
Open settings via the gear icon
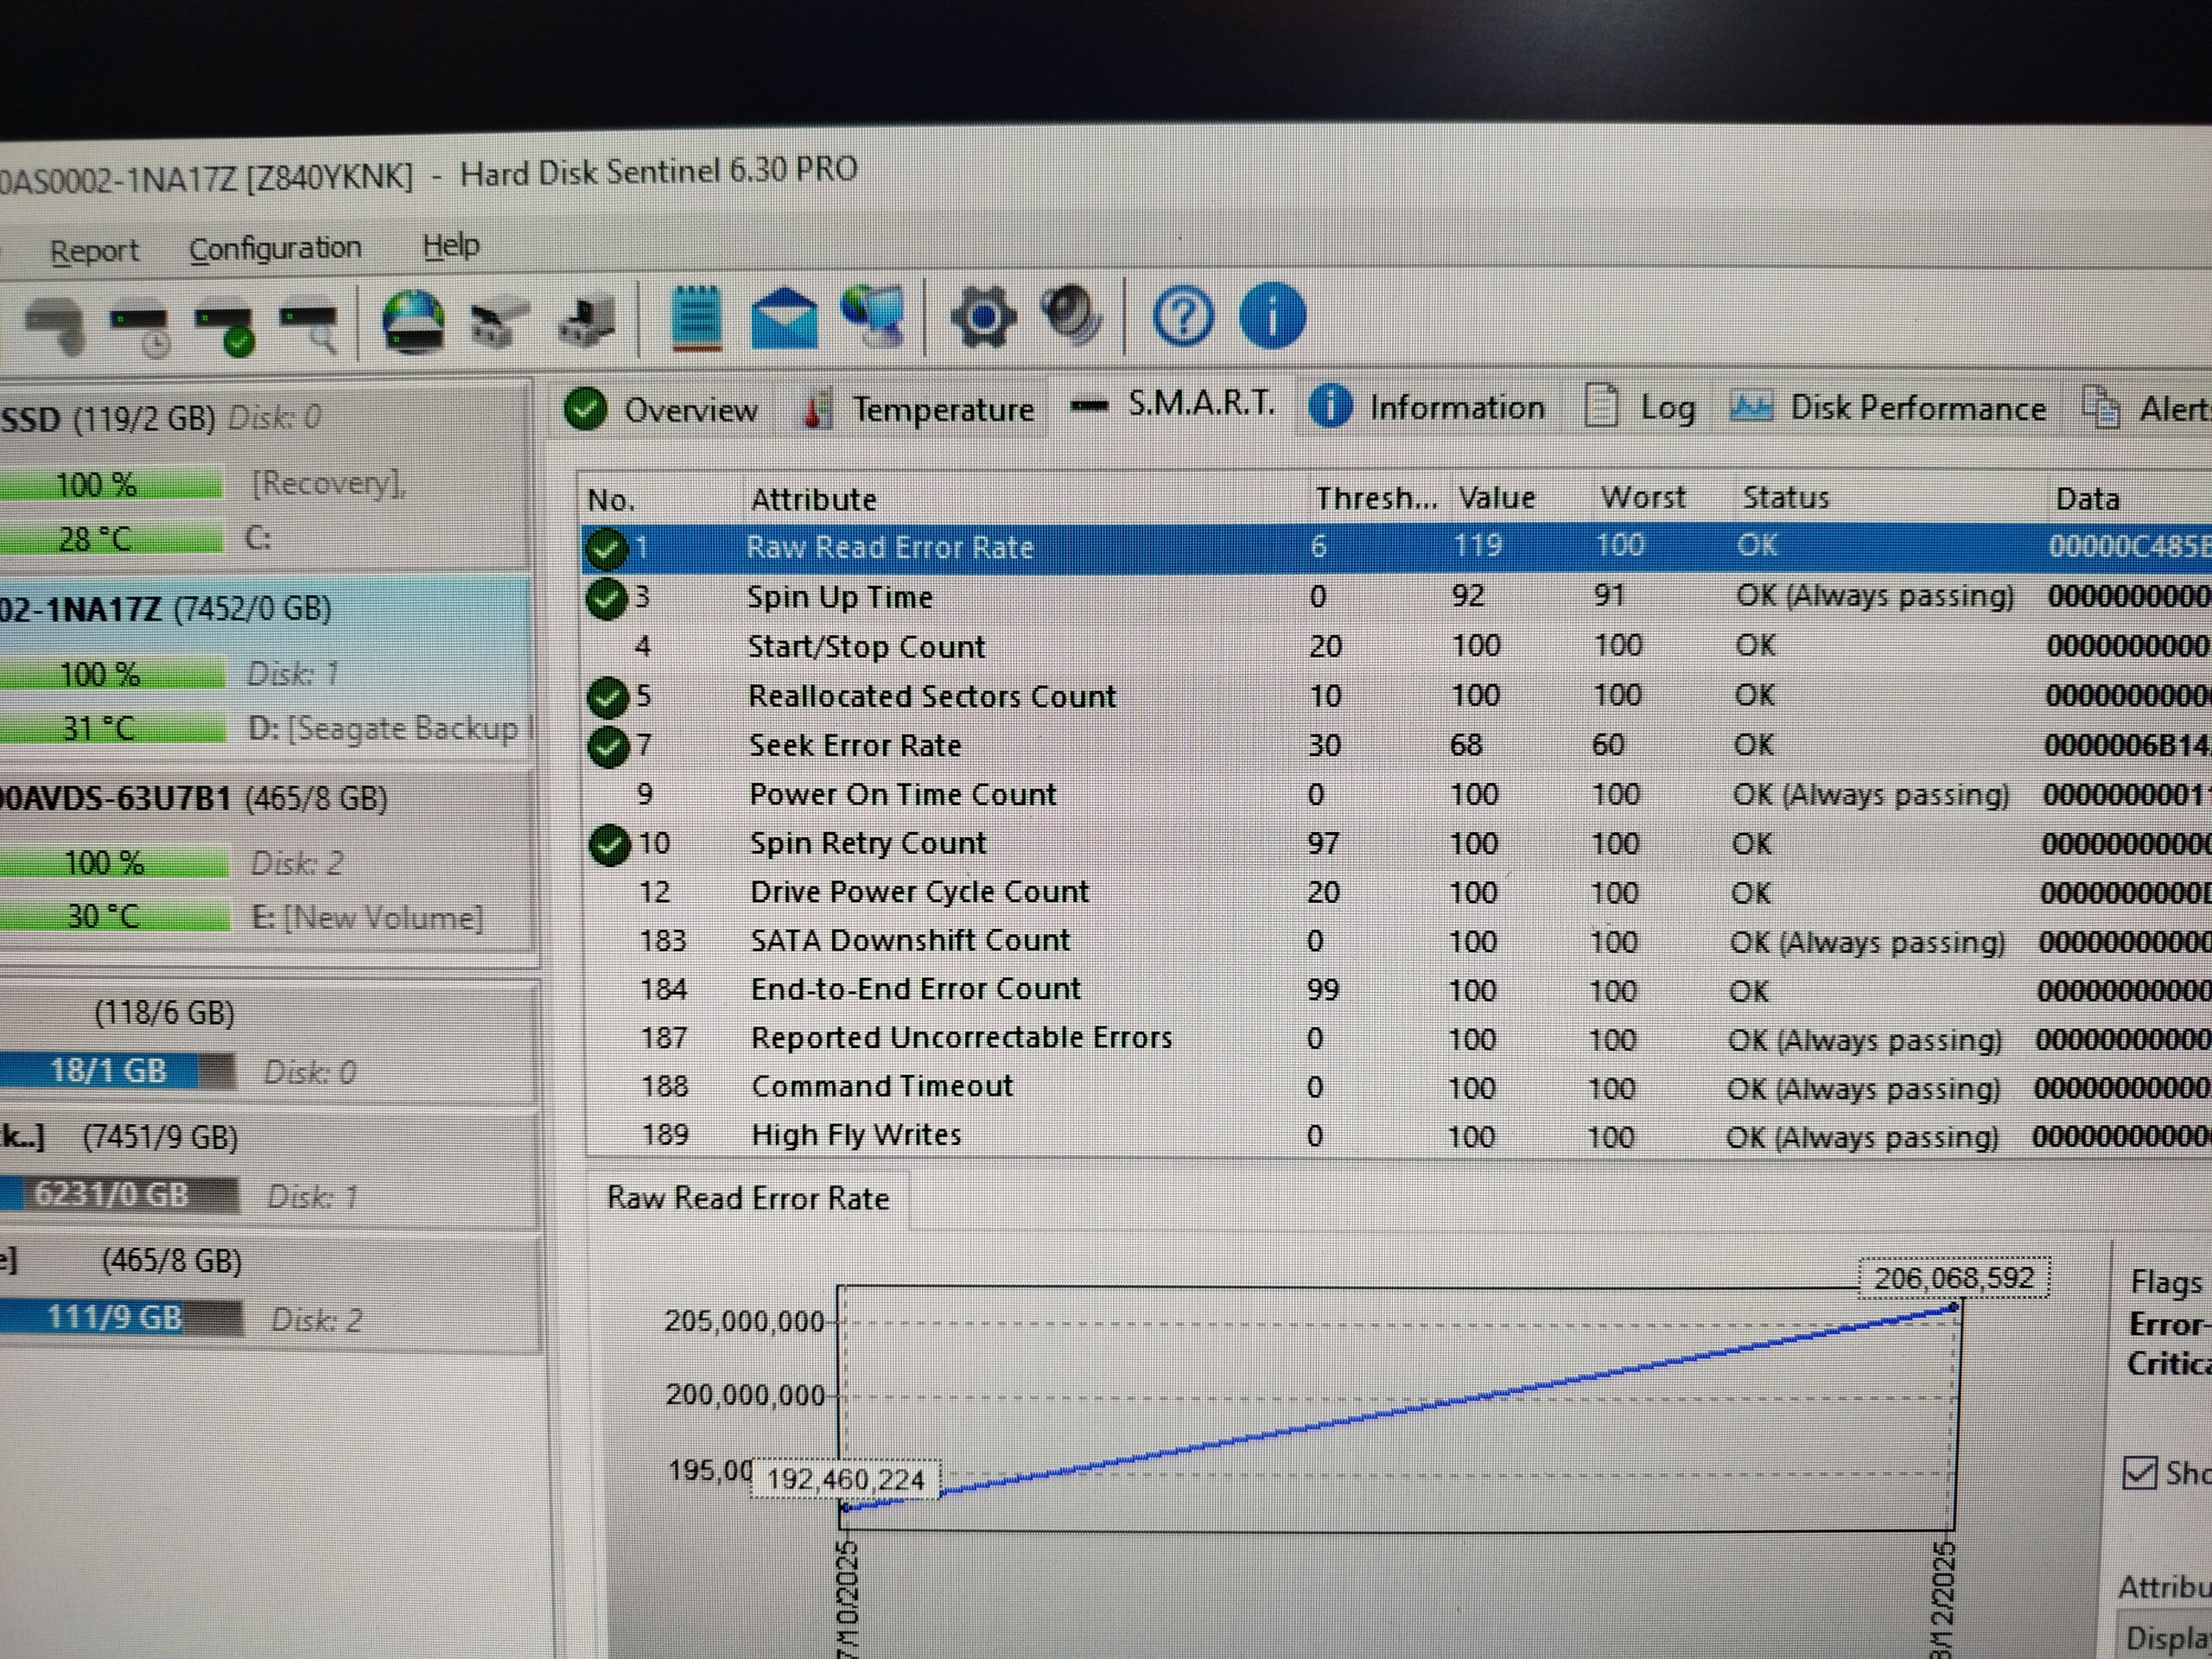(983, 317)
